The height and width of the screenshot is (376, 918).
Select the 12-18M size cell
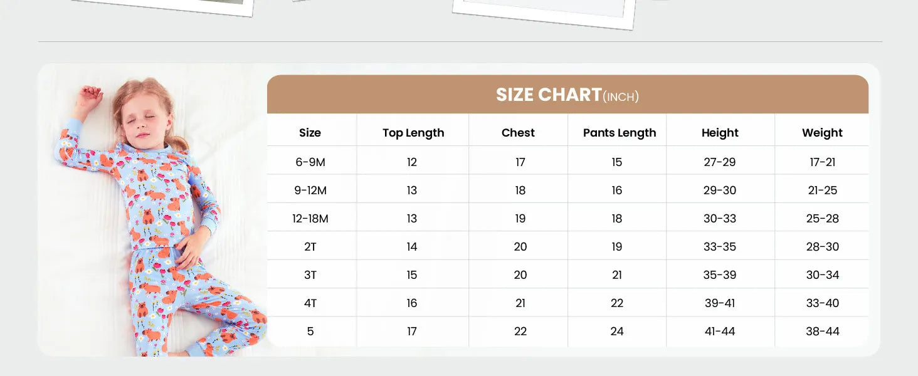click(310, 219)
